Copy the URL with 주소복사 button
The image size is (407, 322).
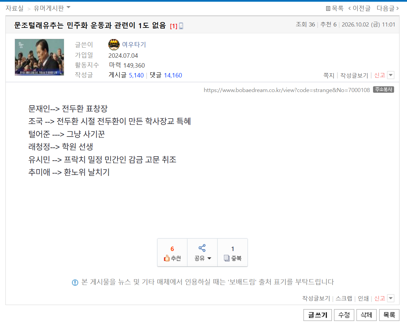384,90
